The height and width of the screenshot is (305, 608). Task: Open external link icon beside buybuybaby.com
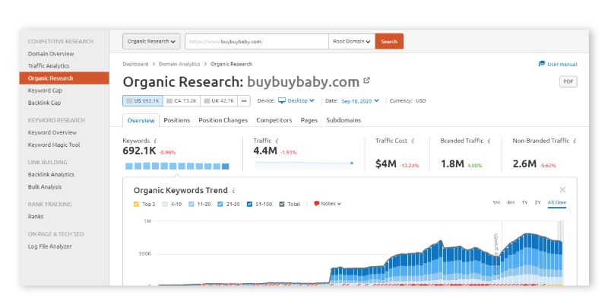tap(366, 81)
